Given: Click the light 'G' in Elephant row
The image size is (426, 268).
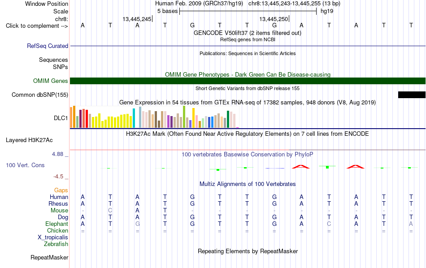Looking at the screenshot, I should tap(138, 224).
